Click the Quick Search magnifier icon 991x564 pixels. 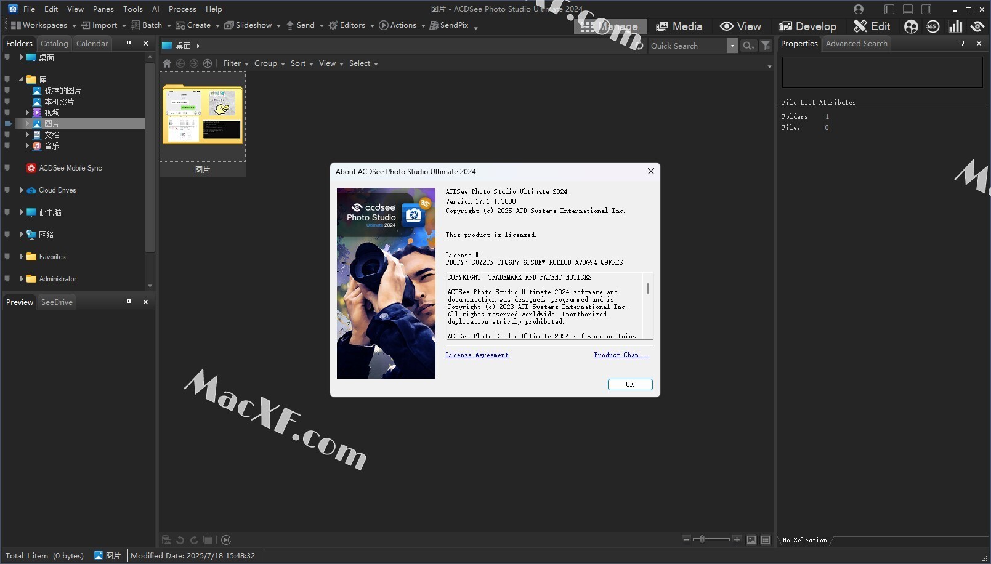(x=748, y=46)
